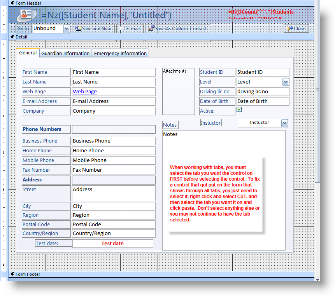This screenshot has width=335, height=296.
Task: Open the Instuctor dropdown arrow
Action: (x=284, y=123)
